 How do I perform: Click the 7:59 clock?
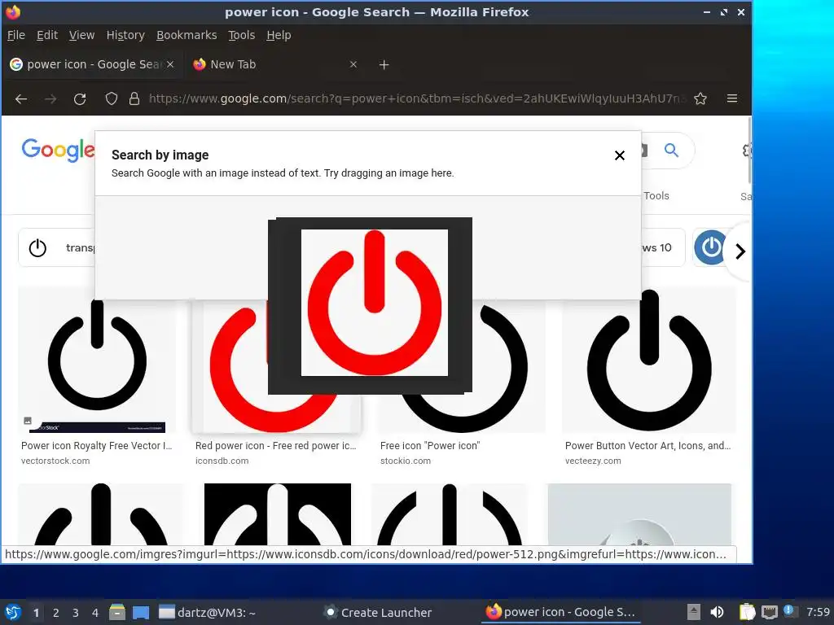tap(818, 612)
